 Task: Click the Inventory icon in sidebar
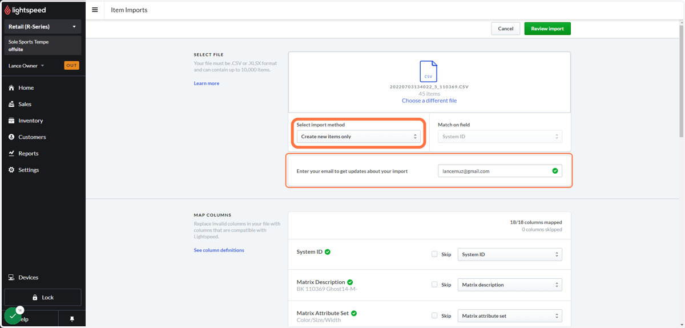click(11, 121)
